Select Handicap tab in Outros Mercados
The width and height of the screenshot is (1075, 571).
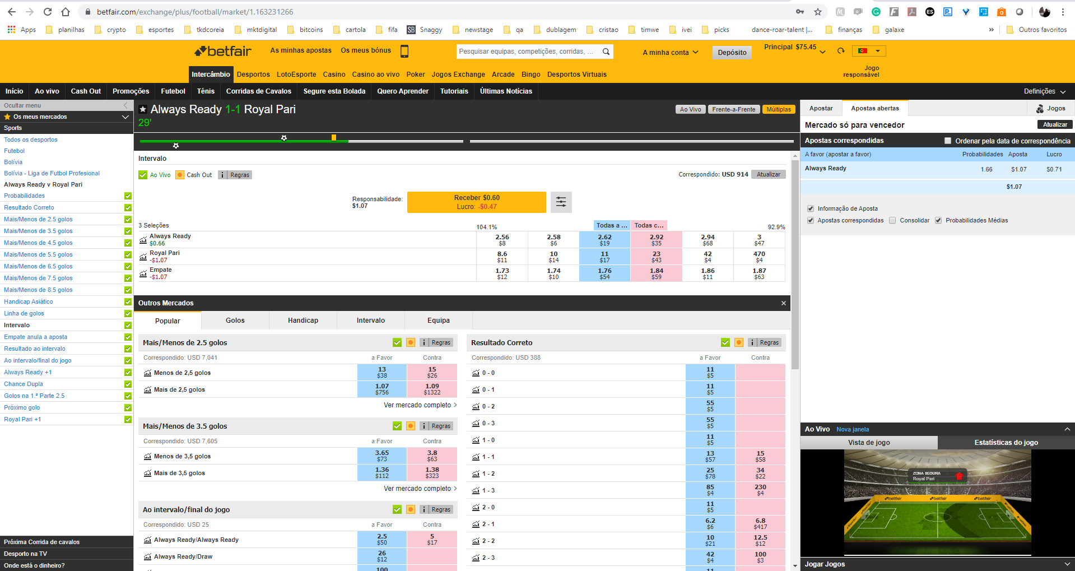pyautogui.click(x=303, y=321)
